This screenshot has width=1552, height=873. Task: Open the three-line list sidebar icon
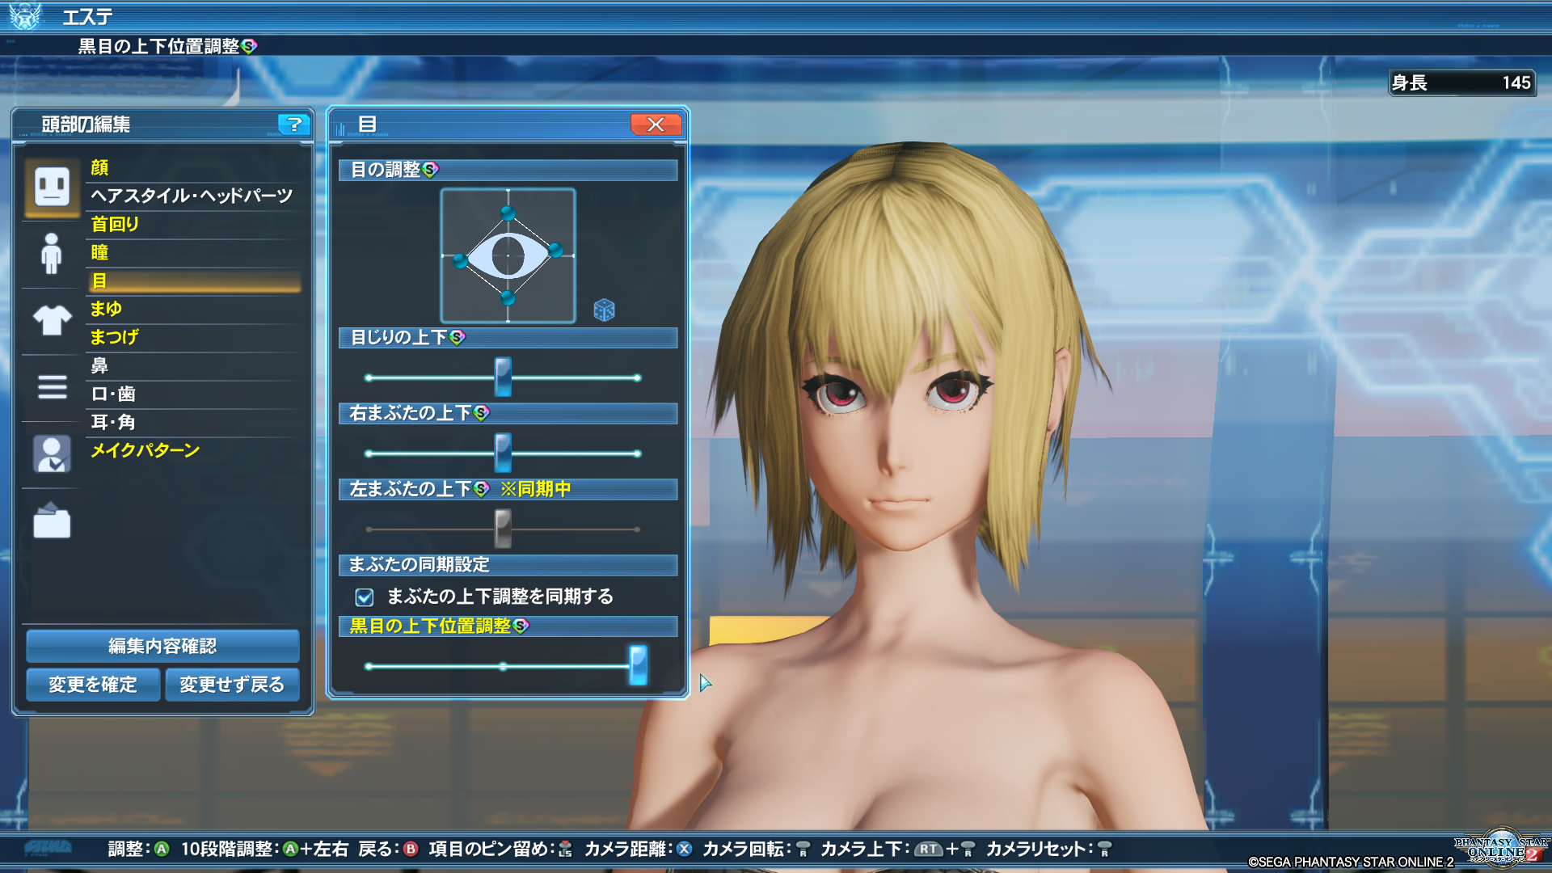point(52,387)
